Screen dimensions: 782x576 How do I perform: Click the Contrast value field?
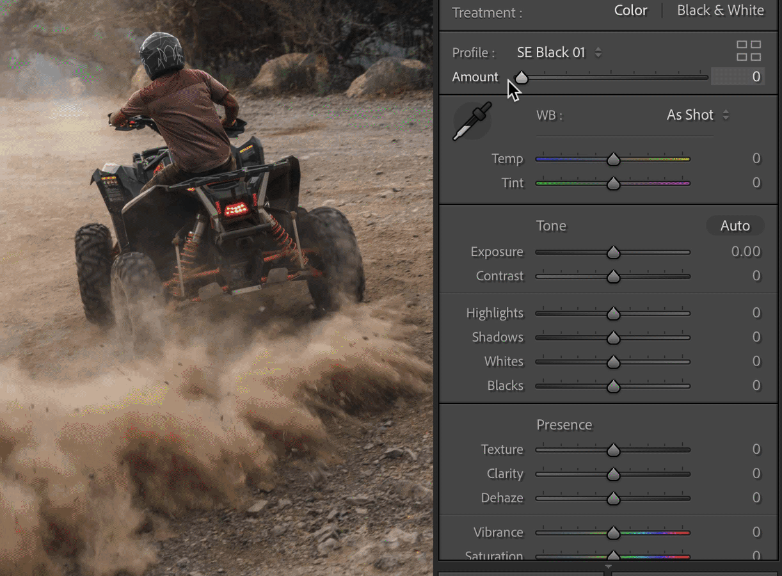[x=756, y=276]
